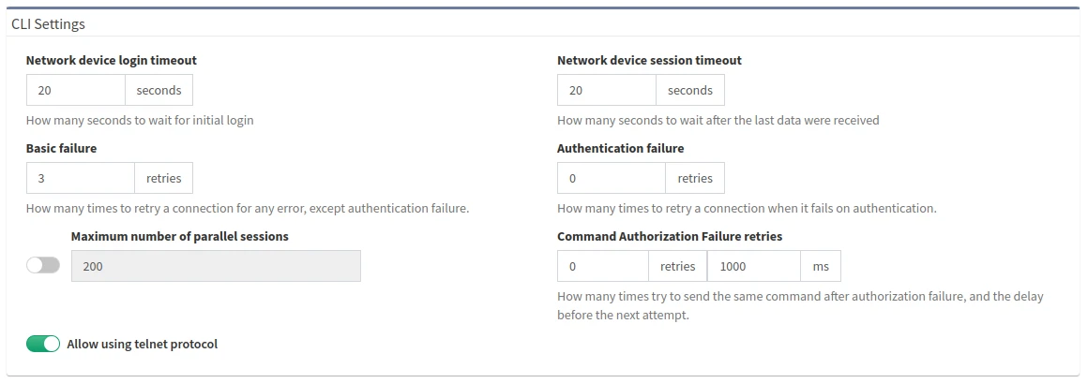Focus the Network device session timeout input

coord(607,91)
